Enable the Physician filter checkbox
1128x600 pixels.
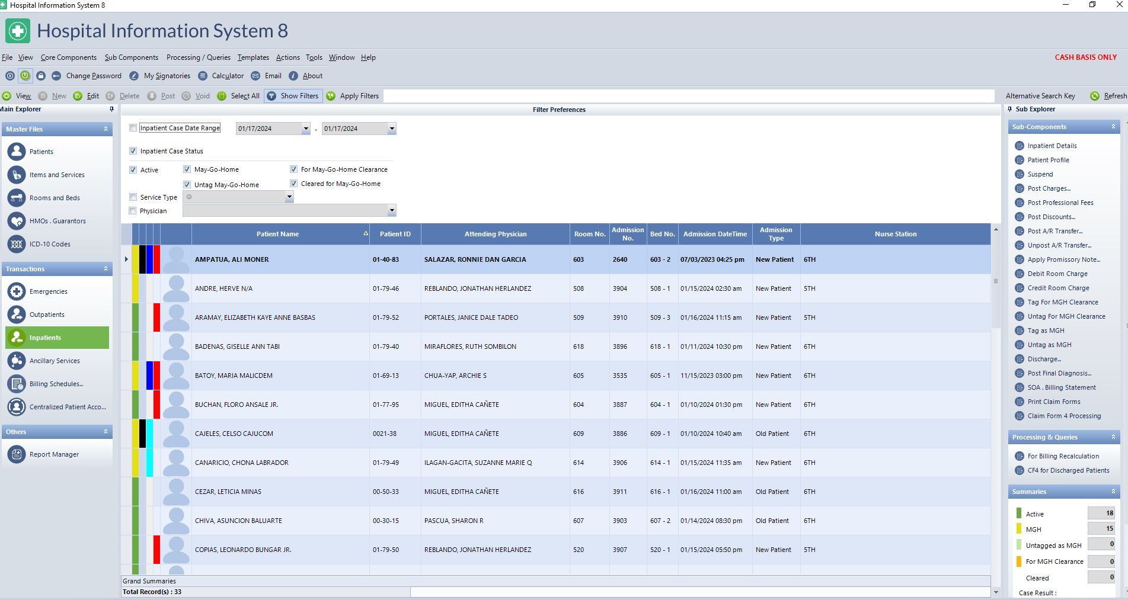[133, 211]
